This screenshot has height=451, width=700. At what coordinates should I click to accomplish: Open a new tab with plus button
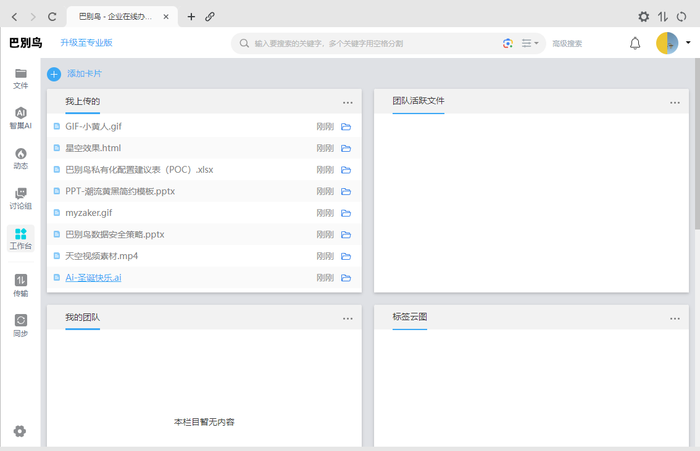(x=191, y=17)
